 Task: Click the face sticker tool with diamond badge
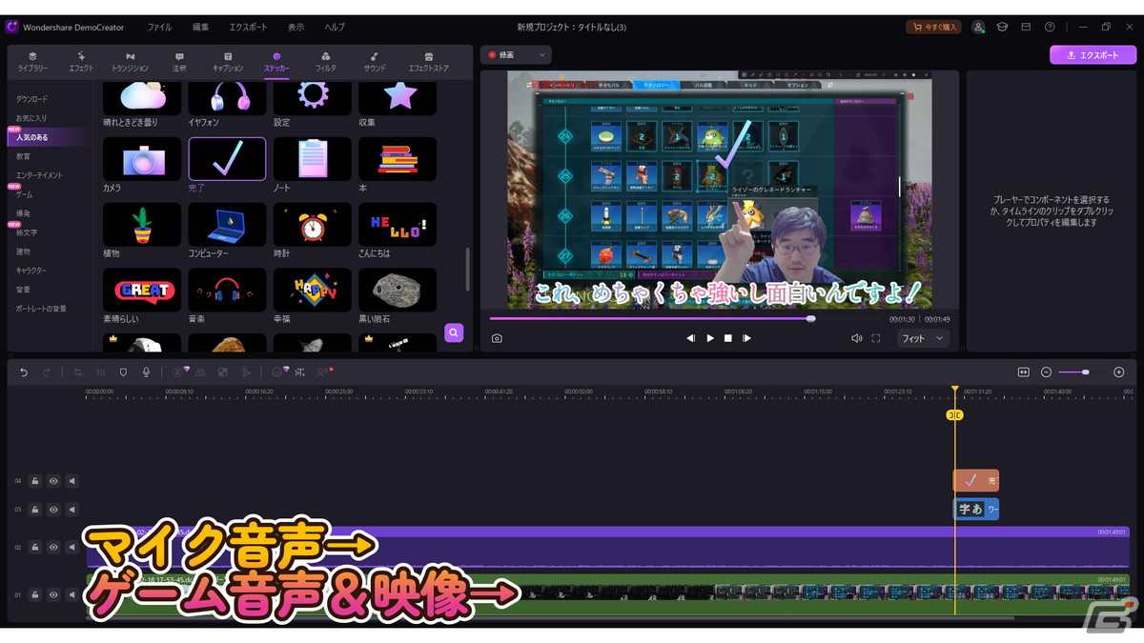pos(278,372)
